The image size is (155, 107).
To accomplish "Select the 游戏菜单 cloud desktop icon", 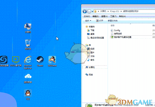I will pos(28,78).
